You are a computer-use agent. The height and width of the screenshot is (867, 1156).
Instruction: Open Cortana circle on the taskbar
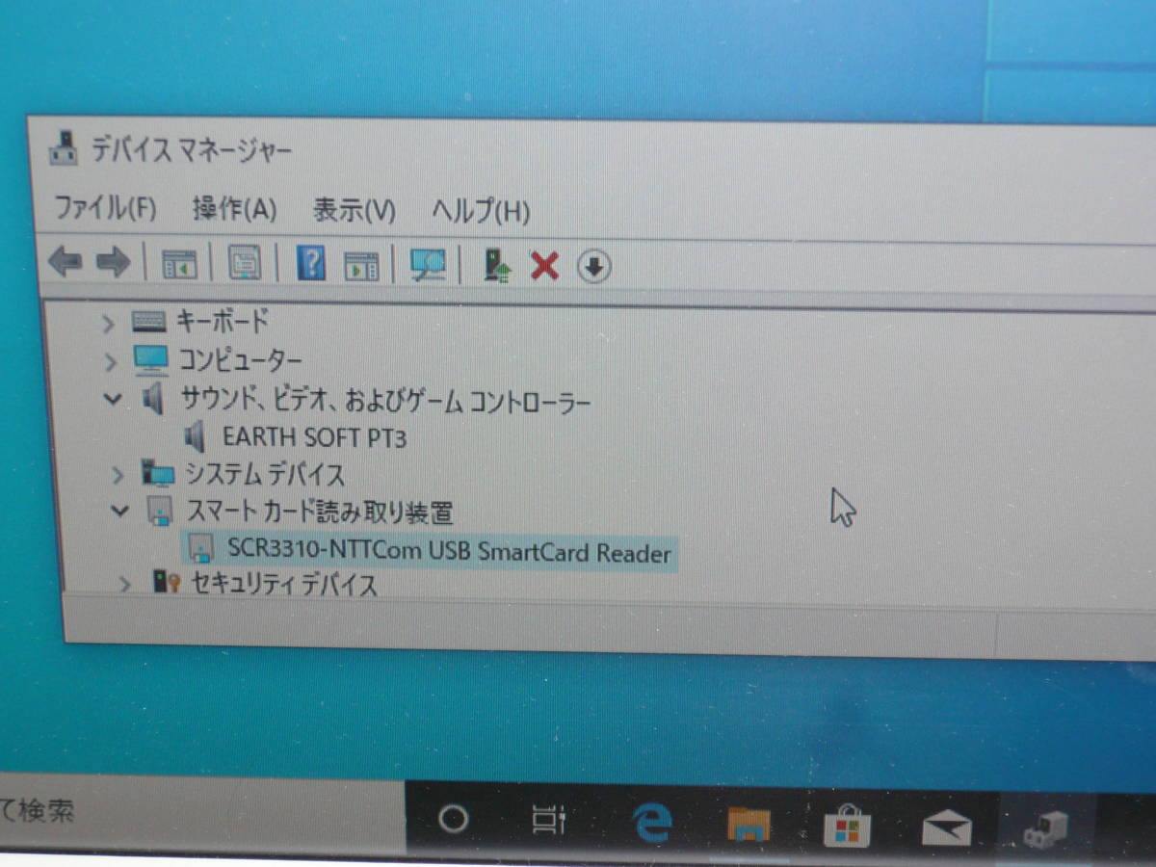tap(453, 819)
